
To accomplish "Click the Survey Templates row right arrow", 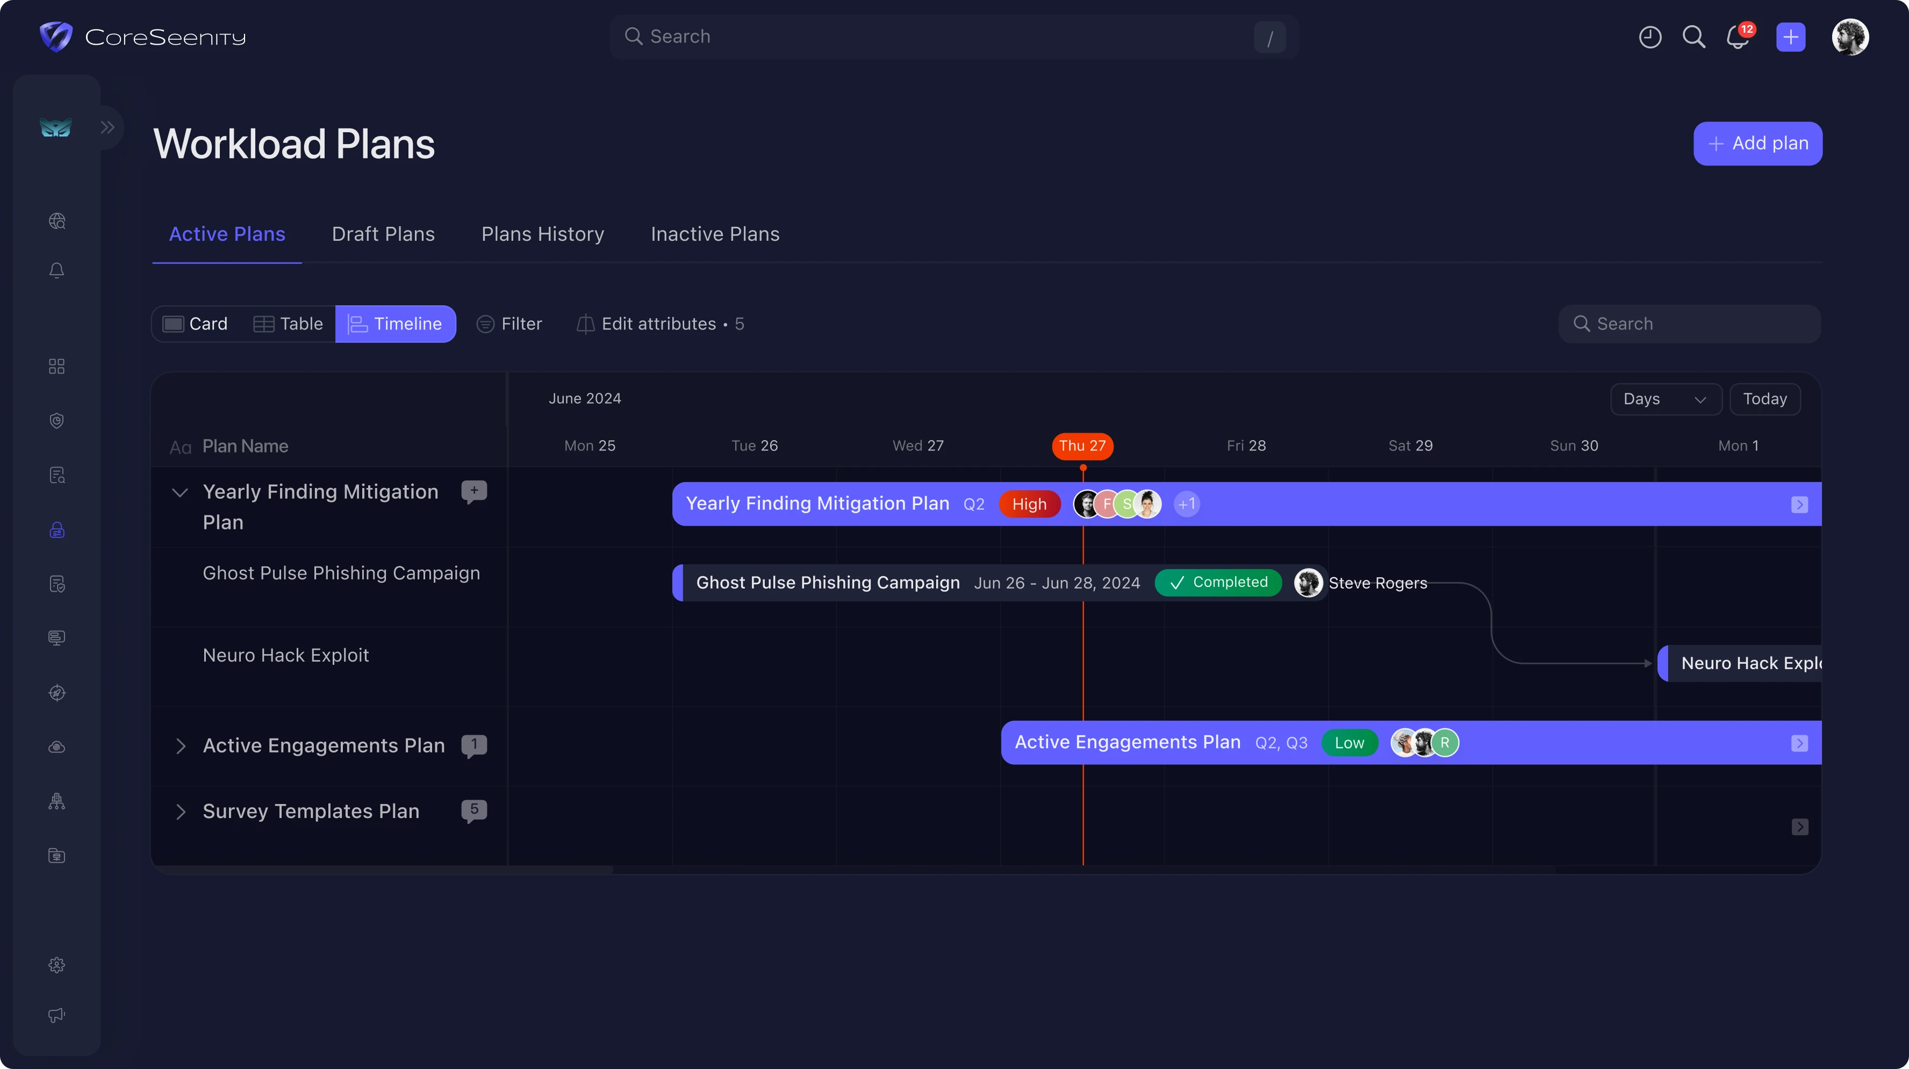I will 1799,827.
